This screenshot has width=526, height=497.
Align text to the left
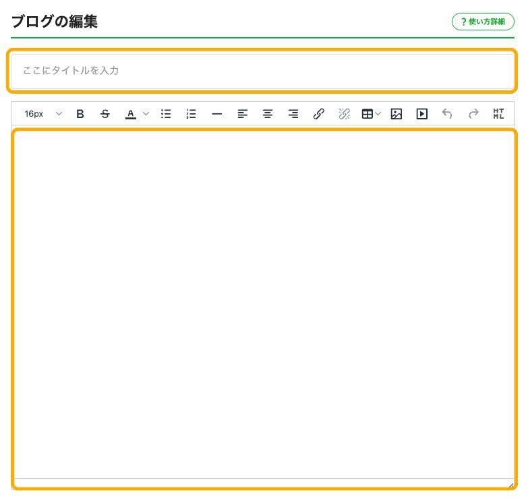[242, 114]
